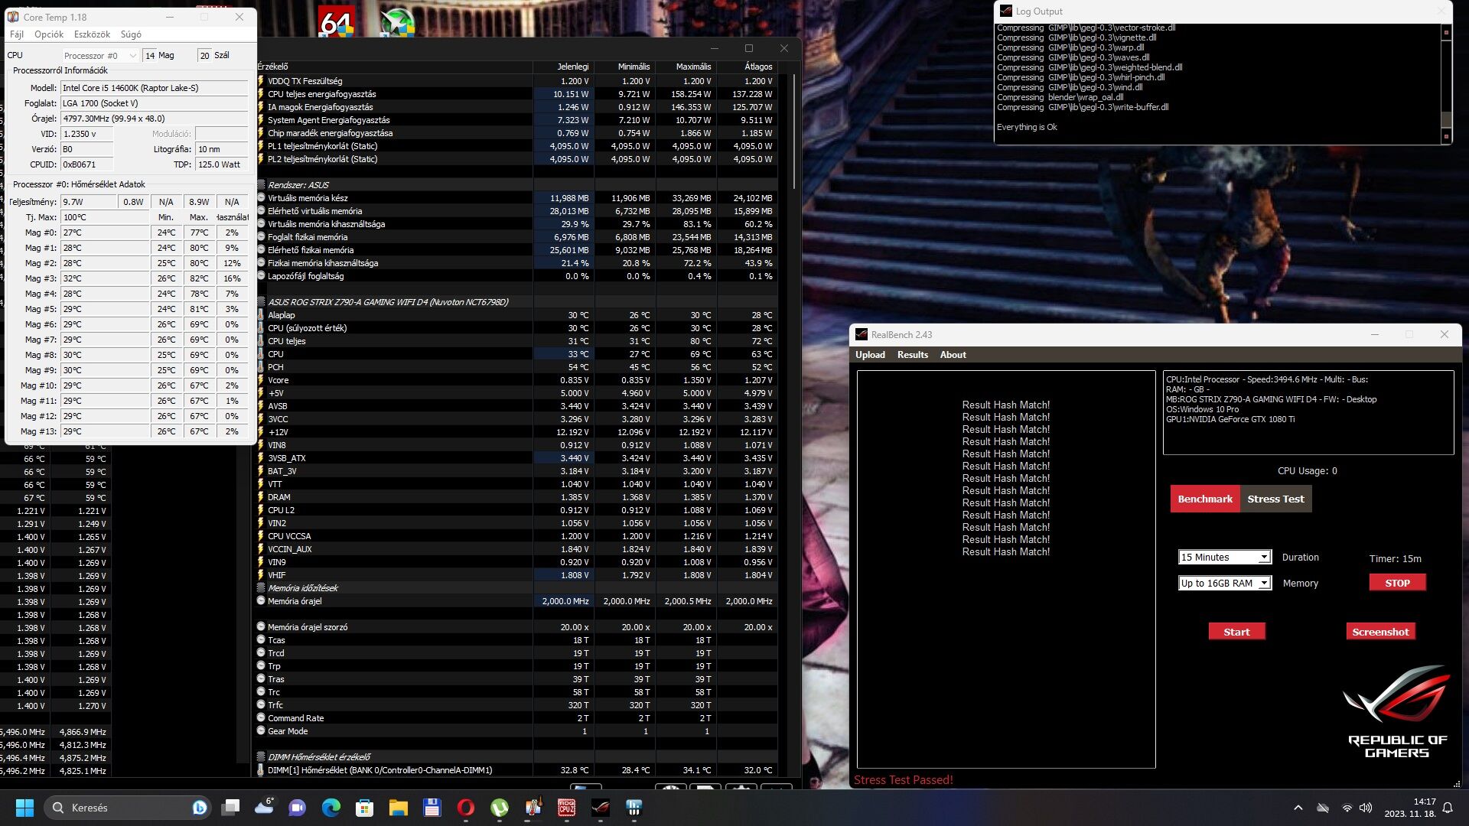Select the 'Memória órajel' sensor row
The image size is (1469, 826).
(516, 601)
